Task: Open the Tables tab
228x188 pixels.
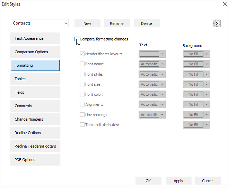Action: 35,79
